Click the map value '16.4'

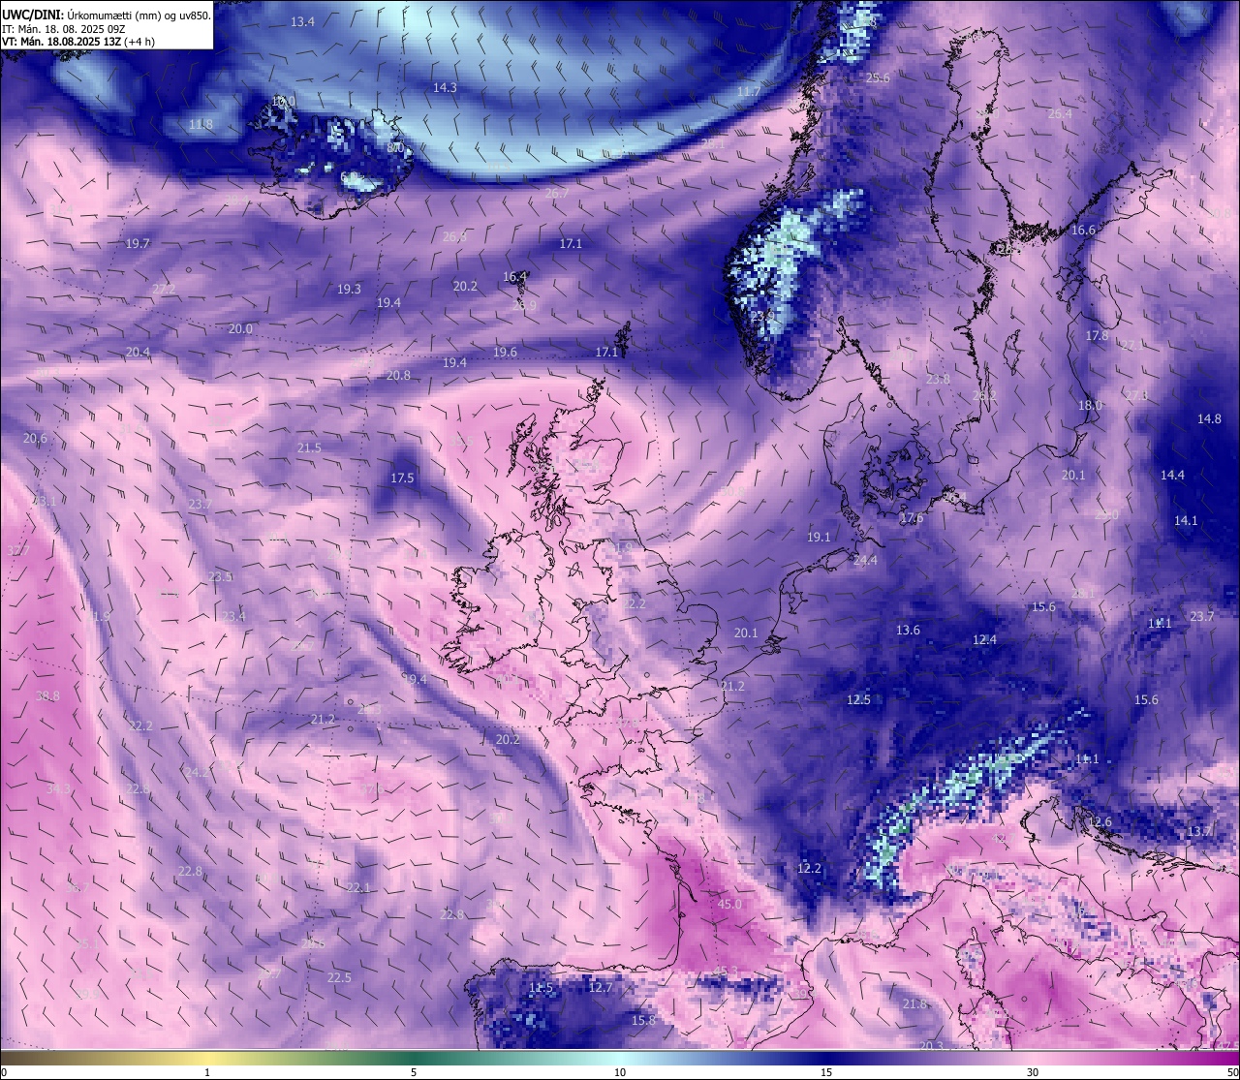[x=514, y=276]
